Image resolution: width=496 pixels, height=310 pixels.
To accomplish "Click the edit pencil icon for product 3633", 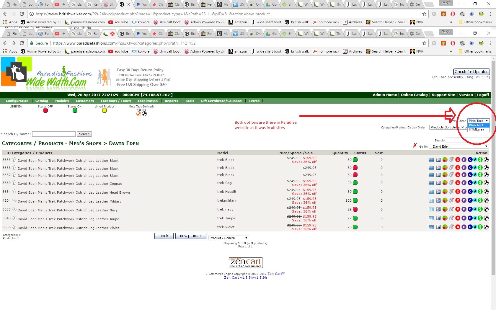I will (451, 160).
